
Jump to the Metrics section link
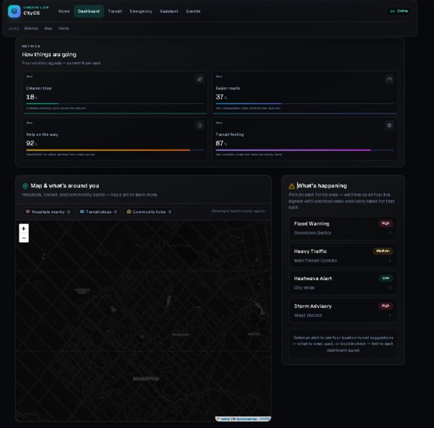[31, 28]
